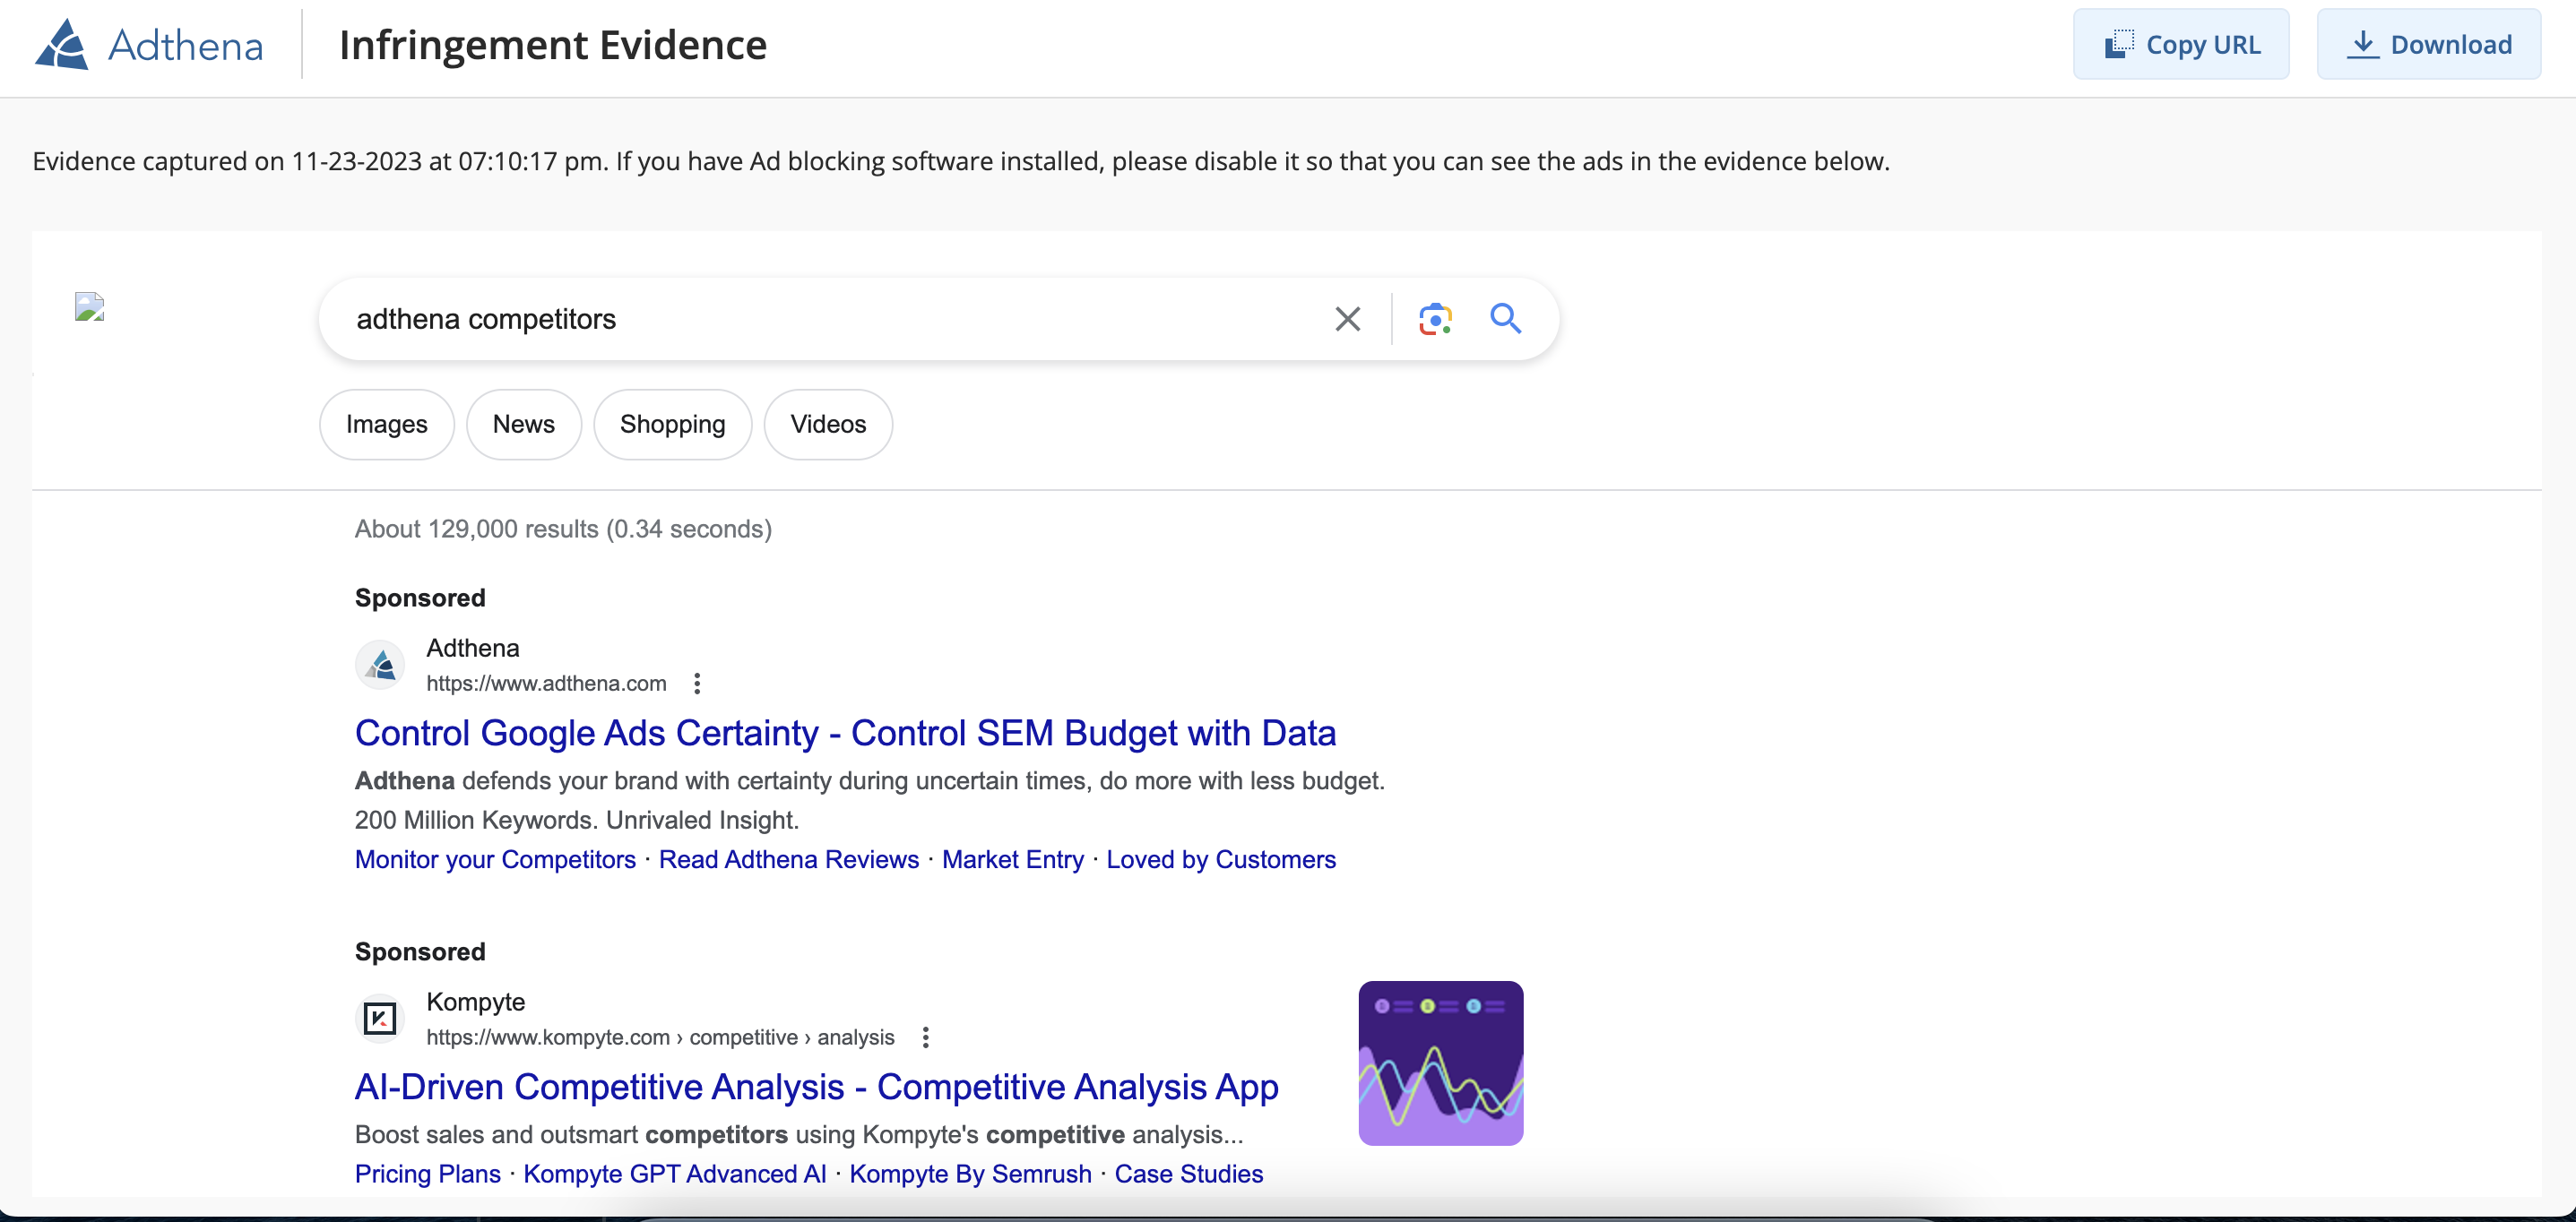Download the infringement evidence
The height and width of the screenshot is (1222, 2576).
pos(2428,45)
